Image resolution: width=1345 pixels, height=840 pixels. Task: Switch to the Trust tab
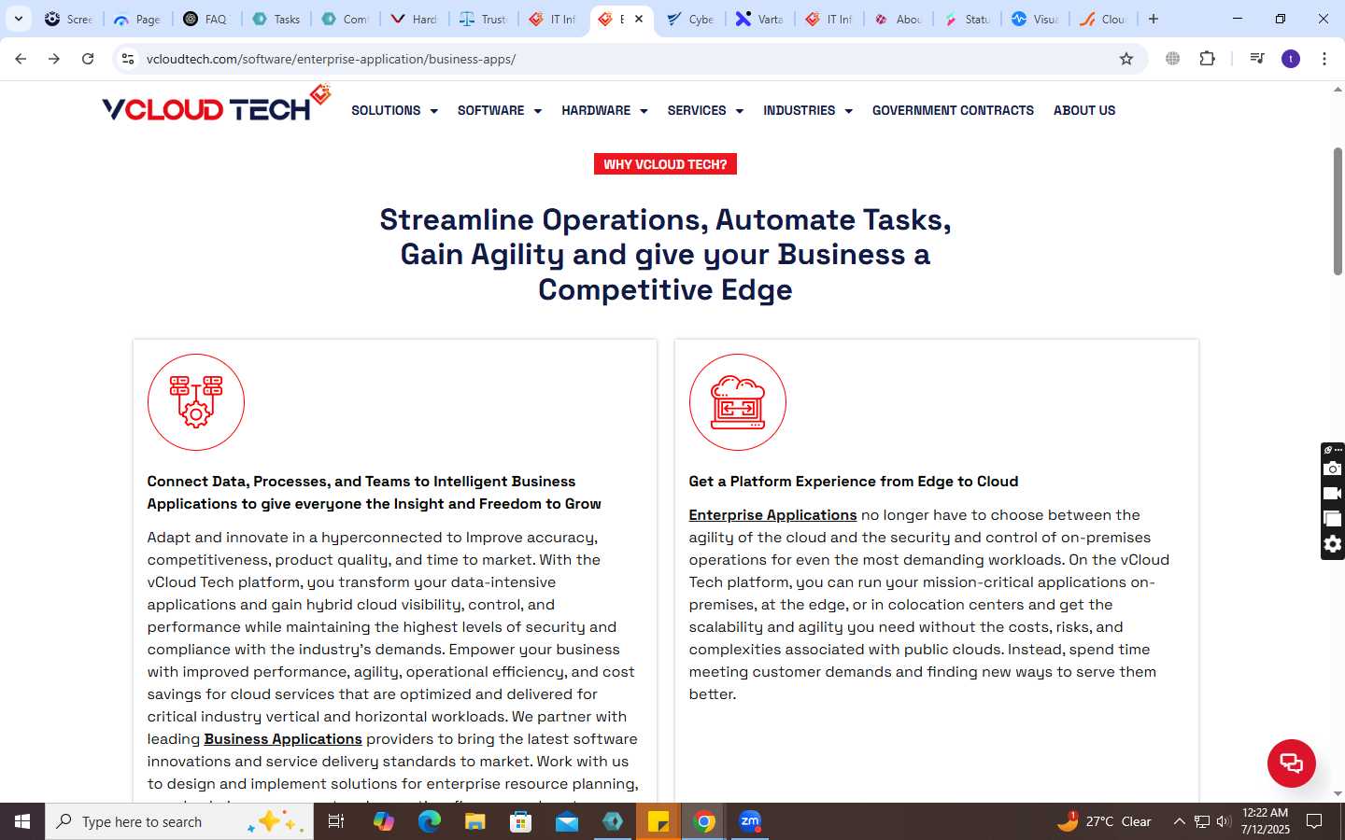[483, 19]
